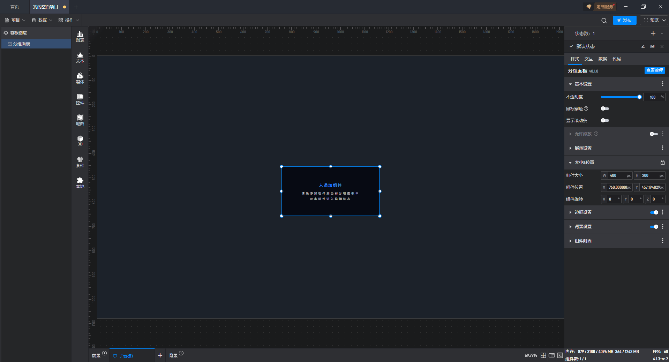Click the 预览 preview button

[651, 20]
